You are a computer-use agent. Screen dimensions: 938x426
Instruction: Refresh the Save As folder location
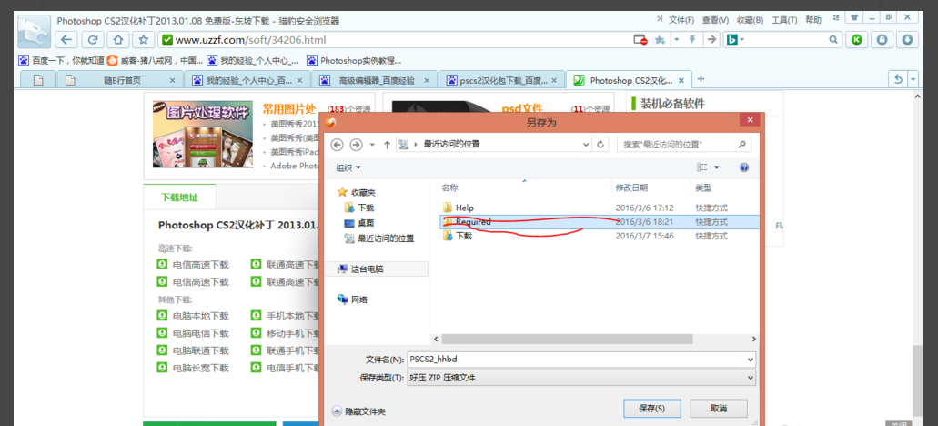coord(600,144)
